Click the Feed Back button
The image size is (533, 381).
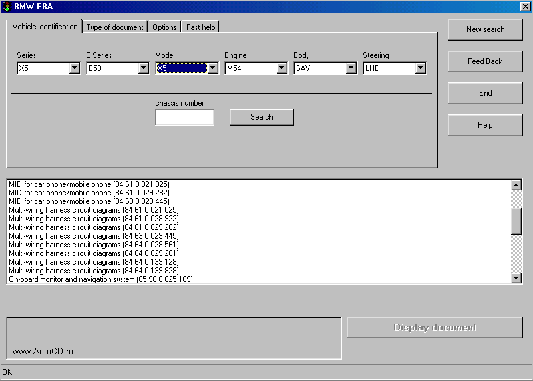point(485,61)
